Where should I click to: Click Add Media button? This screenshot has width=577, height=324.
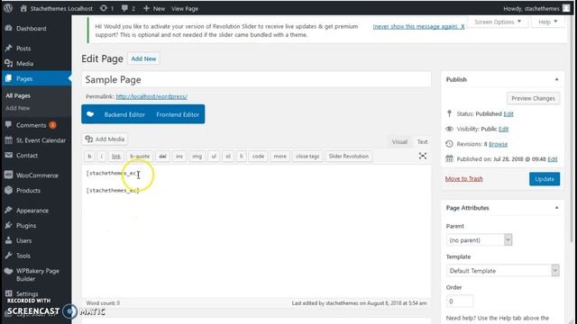(x=105, y=139)
